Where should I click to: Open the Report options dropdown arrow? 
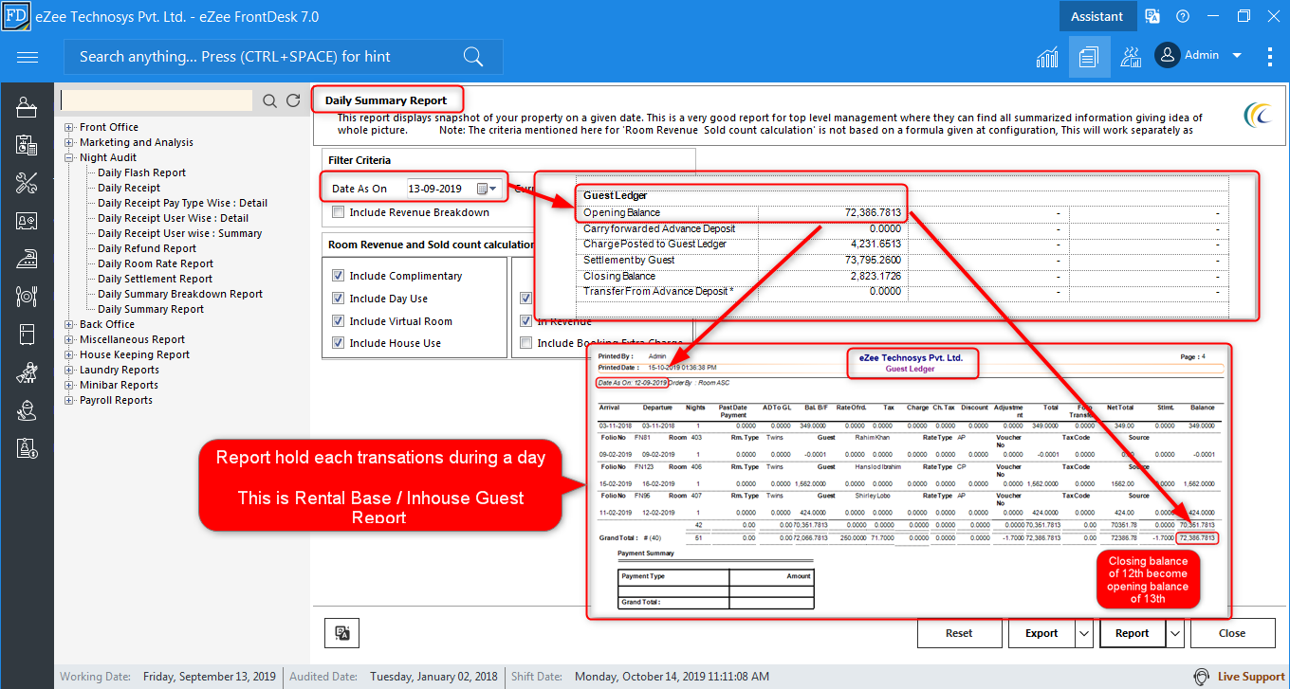coord(1175,633)
